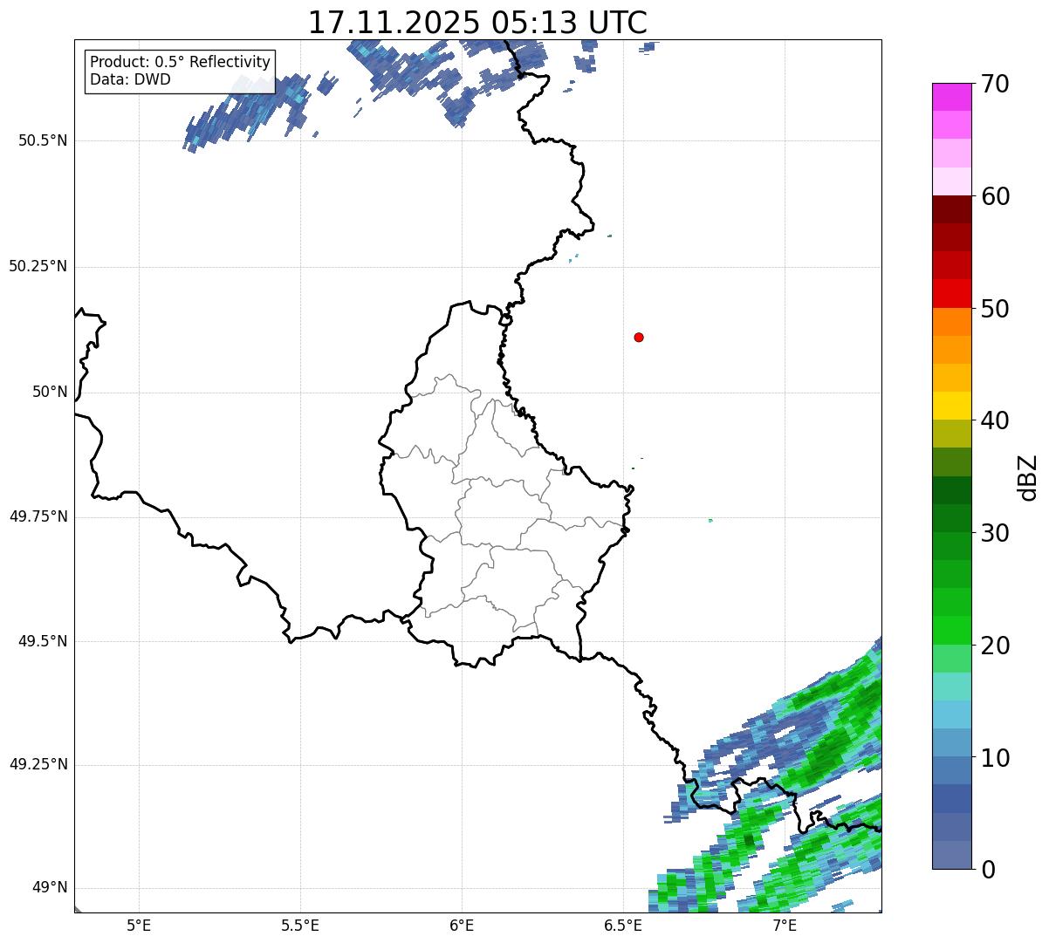Click the 49.25°N latitude label
The height and width of the screenshot is (943, 1049).
pos(38,765)
